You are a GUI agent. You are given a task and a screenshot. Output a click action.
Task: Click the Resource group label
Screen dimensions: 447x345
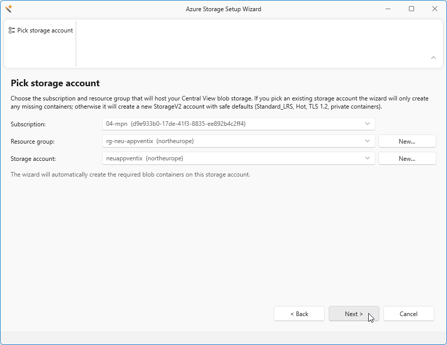[33, 142]
